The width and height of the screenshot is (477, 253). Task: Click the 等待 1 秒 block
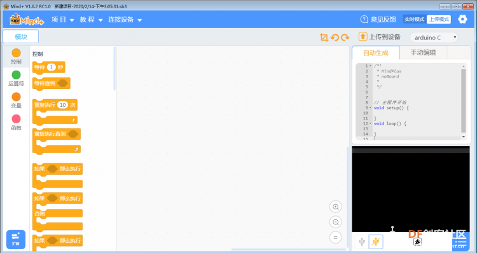[x=49, y=67]
